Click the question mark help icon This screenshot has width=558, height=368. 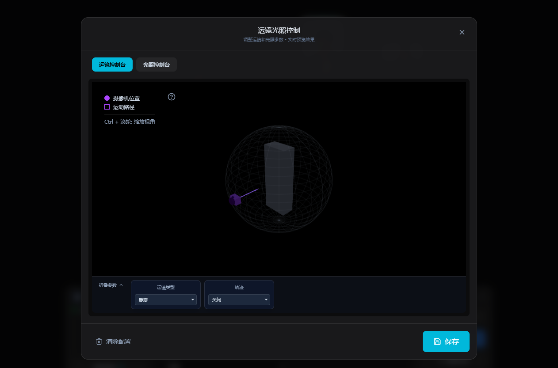[x=172, y=97]
